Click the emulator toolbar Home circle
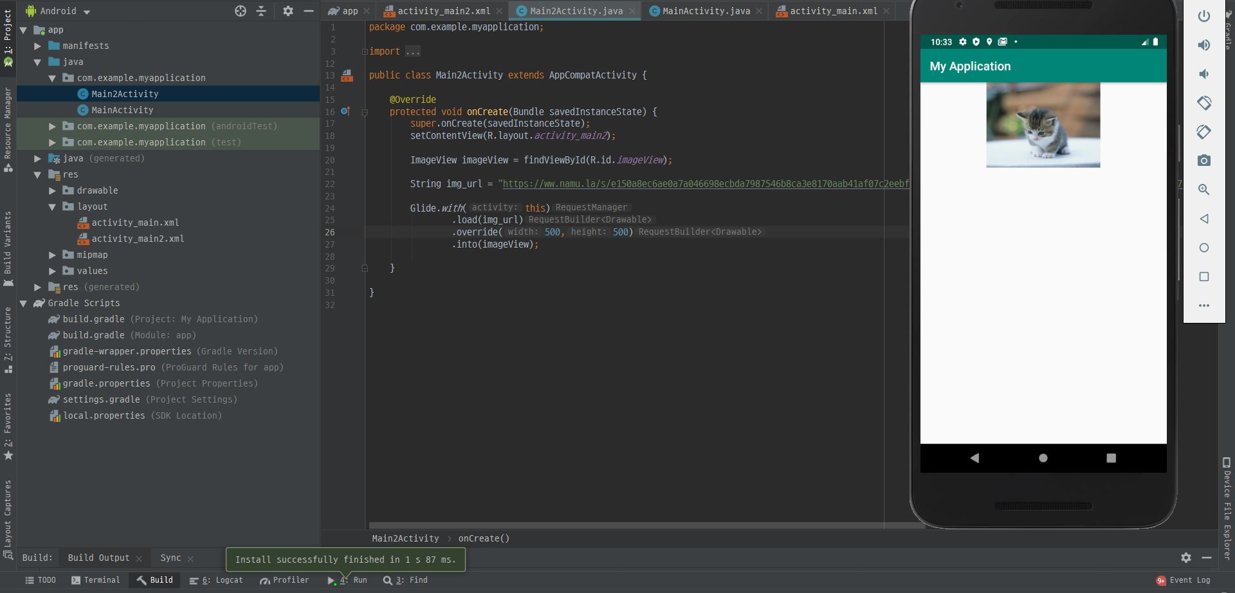Image resolution: width=1235 pixels, height=593 pixels. [1204, 248]
